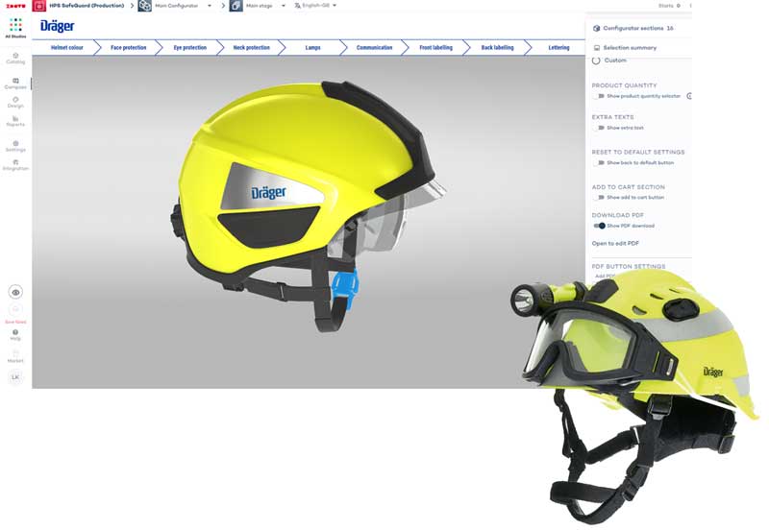Screen dimensions: 769x530
Task: Open Settings in the left sidebar
Action: coord(15,147)
